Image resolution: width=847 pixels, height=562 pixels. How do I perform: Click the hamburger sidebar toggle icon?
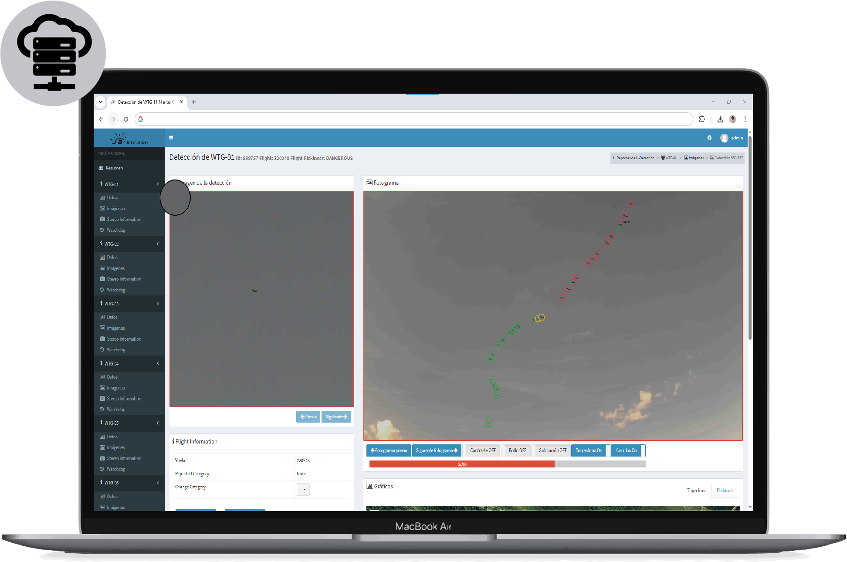pos(171,138)
